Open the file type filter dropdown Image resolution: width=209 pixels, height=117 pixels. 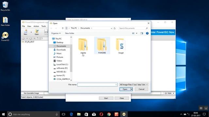tap(134, 84)
